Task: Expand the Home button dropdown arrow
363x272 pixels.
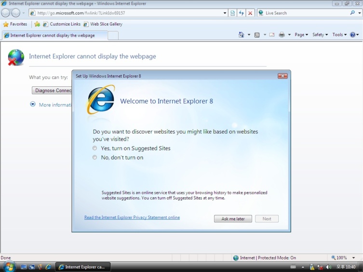Action: click(249, 35)
